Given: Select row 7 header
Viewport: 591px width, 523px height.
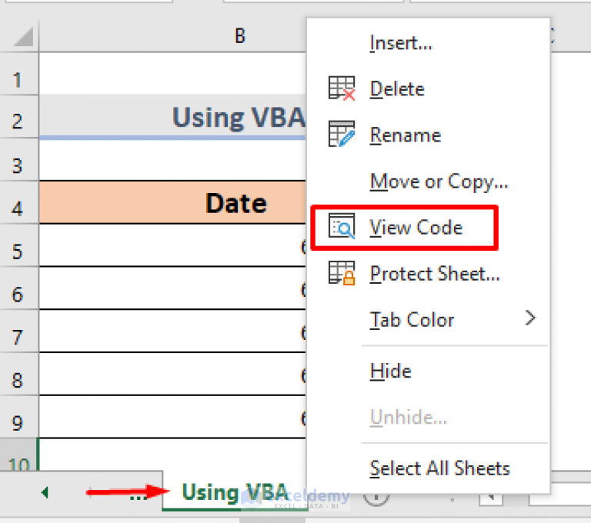Looking at the screenshot, I should point(18,331).
